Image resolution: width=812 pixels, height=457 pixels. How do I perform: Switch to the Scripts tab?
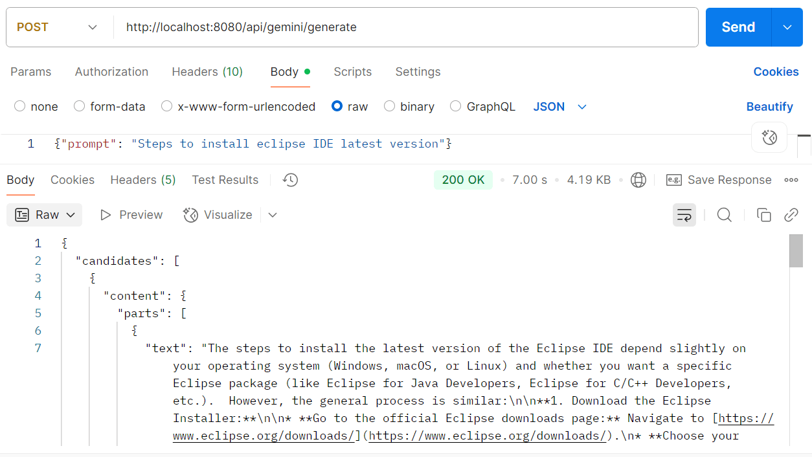pyautogui.click(x=352, y=72)
